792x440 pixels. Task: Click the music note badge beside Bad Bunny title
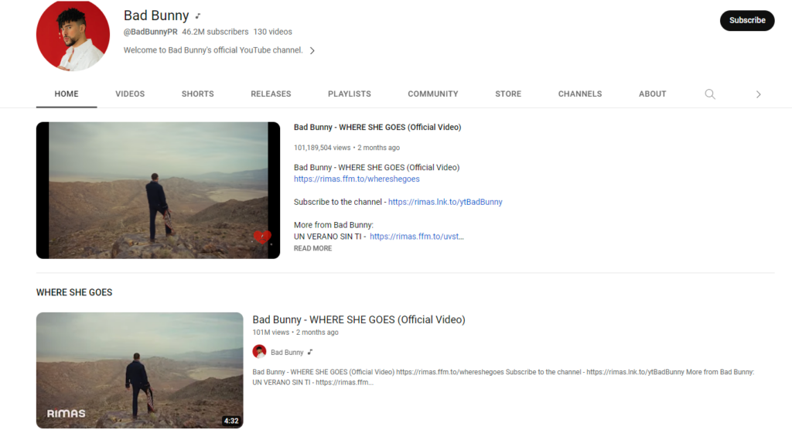(198, 16)
